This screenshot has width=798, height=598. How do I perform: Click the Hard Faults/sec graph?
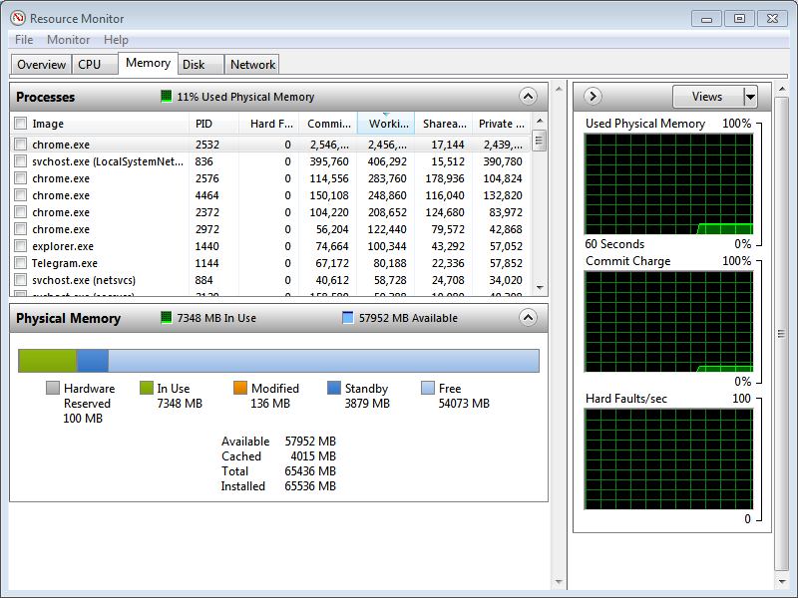(x=668, y=458)
